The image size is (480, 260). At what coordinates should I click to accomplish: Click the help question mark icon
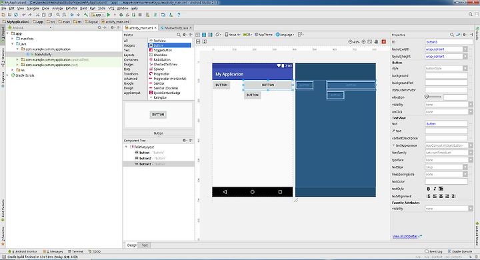pyautogui.click(x=179, y=15)
